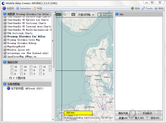Click the MOBAC globe title bar icon
166x123 pixels.
point(3,3)
